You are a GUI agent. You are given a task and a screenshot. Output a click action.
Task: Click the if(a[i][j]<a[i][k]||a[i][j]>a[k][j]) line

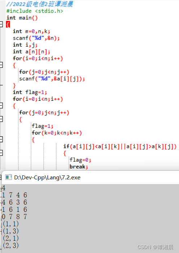coord(120,146)
